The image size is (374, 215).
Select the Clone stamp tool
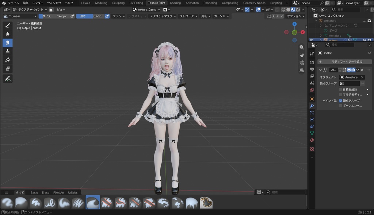(8, 51)
